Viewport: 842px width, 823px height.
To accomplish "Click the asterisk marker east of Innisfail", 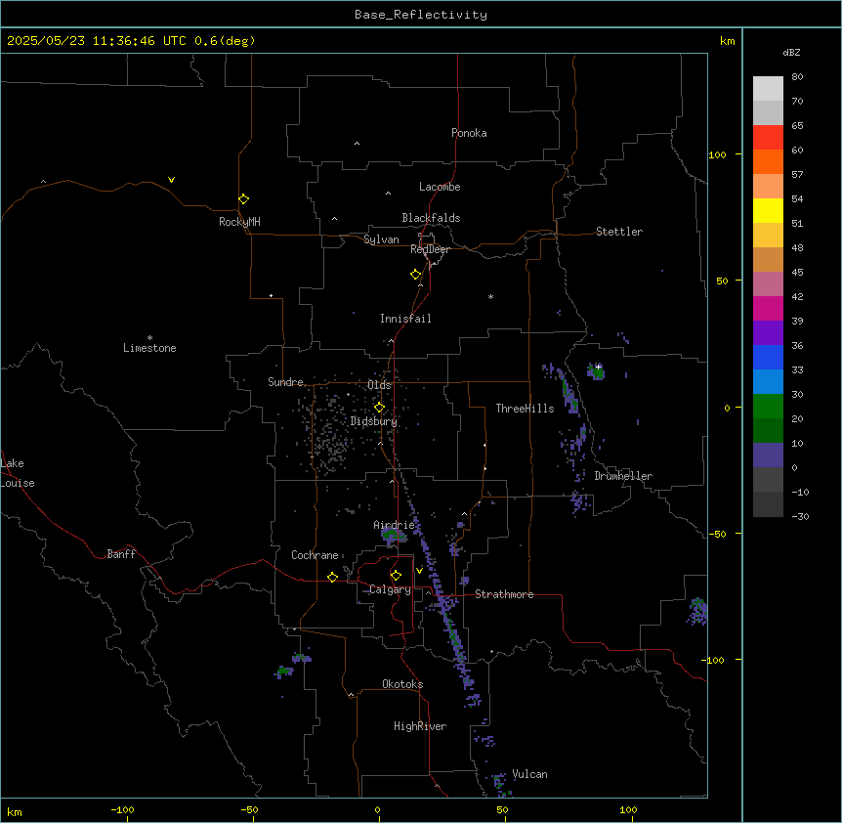I will [490, 296].
